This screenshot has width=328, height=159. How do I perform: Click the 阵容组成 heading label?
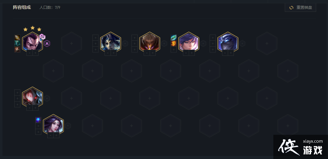point(22,8)
